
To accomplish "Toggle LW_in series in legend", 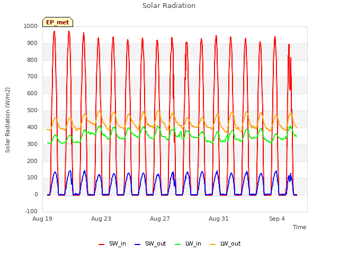I will click(x=188, y=244).
